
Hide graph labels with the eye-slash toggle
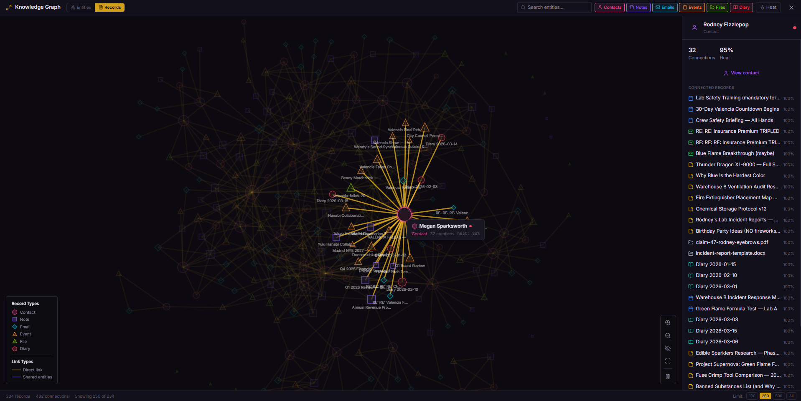[x=668, y=348]
